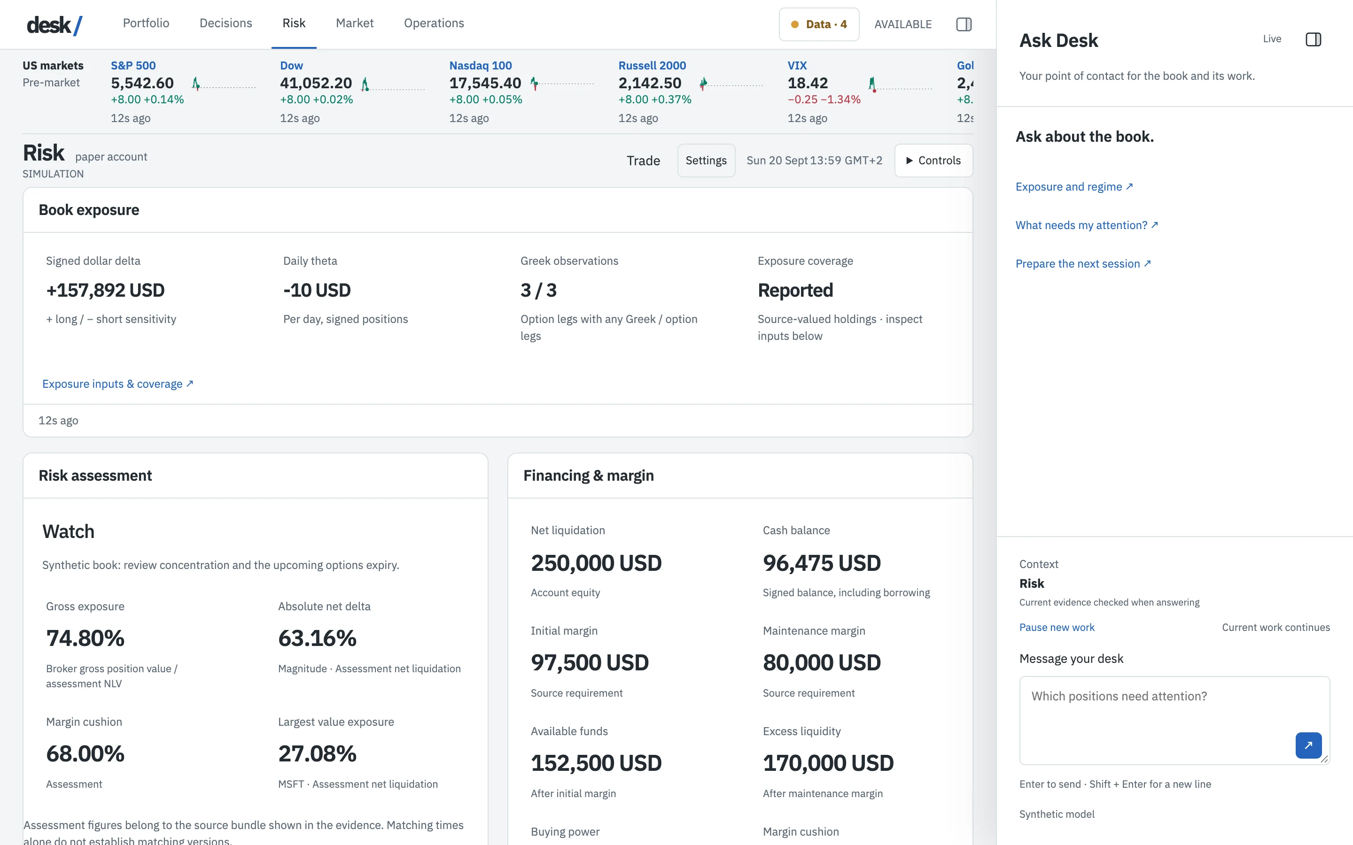Click the S&P 500 sparkline chart
Screen dimensions: 1353x845
coord(224,84)
